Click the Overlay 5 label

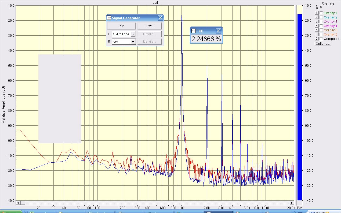point(330,30)
